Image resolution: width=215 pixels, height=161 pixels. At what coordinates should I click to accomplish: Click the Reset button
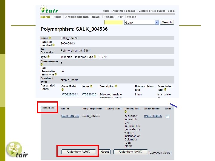click(105, 152)
